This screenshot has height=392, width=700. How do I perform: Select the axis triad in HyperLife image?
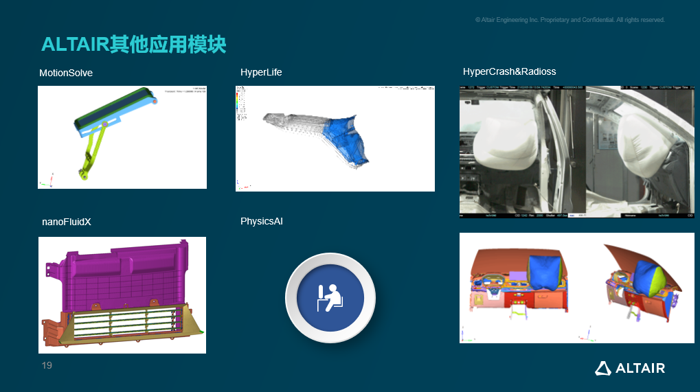point(242,184)
